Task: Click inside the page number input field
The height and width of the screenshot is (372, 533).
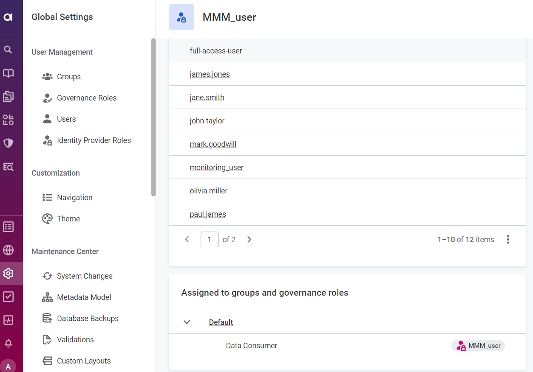Action: click(x=209, y=239)
